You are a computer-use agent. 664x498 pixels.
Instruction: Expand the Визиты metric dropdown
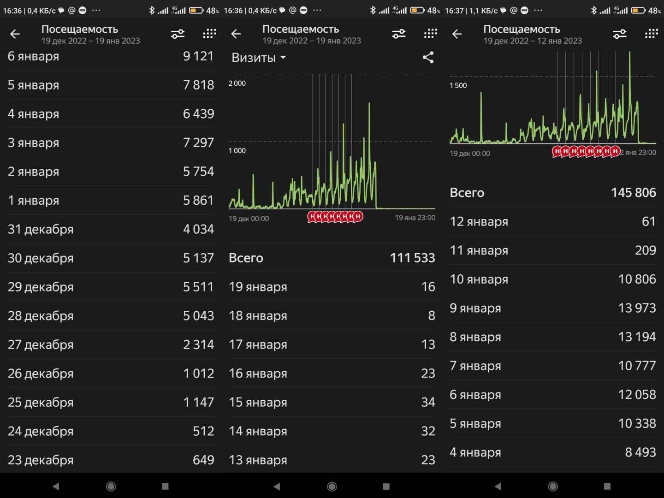(259, 58)
